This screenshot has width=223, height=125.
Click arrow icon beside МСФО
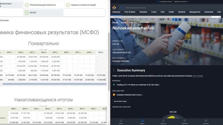[x=26, y=12]
